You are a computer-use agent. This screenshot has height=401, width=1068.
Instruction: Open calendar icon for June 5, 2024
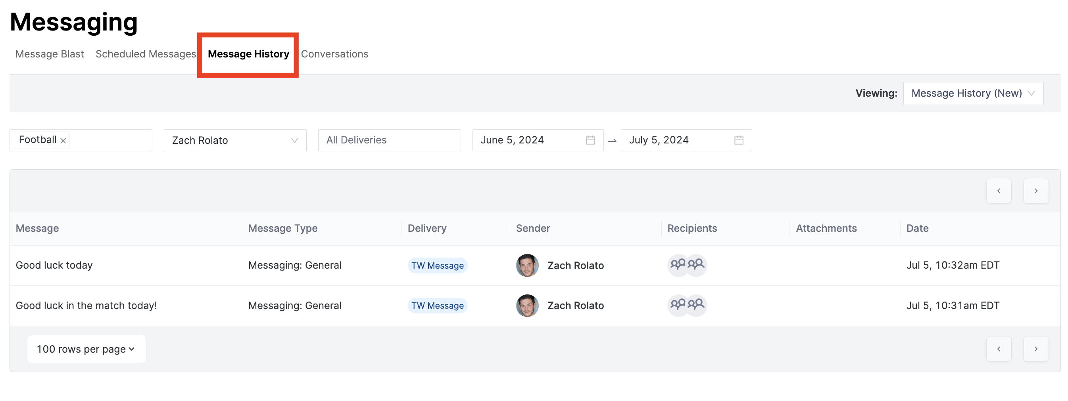pos(590,140)
